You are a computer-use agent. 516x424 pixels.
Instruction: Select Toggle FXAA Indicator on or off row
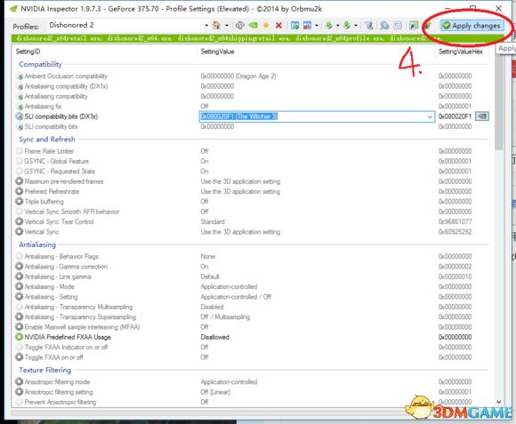pyautogui.click(x=252, y=347)
